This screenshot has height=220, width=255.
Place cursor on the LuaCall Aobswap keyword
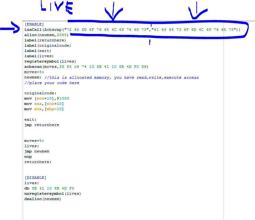tap(44, 30)
